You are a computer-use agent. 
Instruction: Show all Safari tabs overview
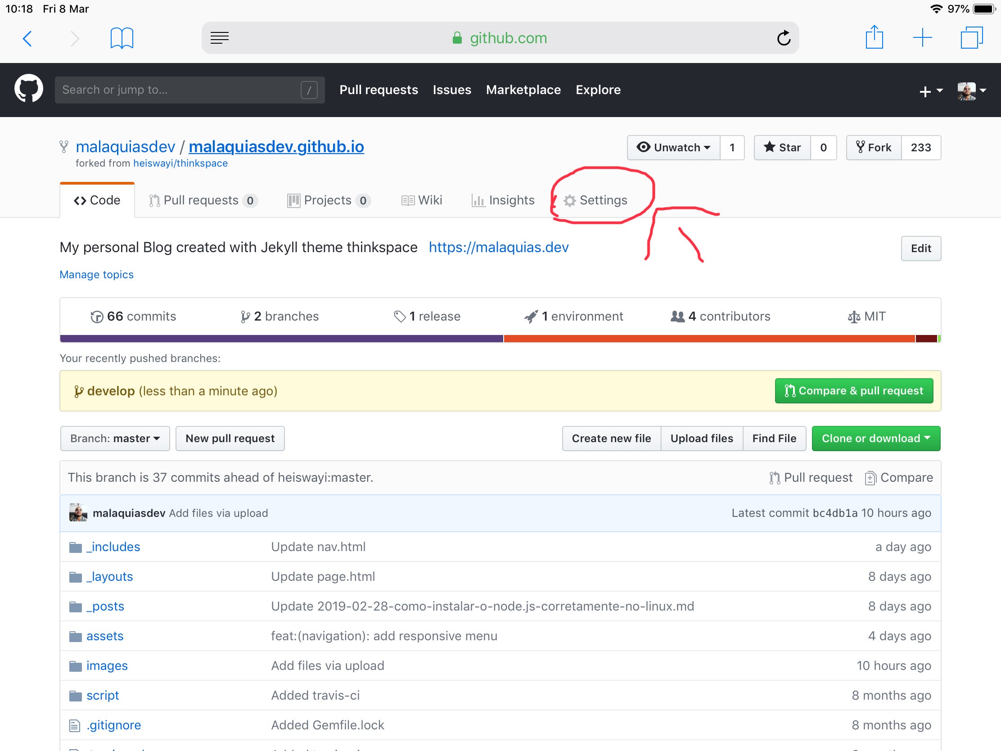pyautogui.click(x=972, y=37)
